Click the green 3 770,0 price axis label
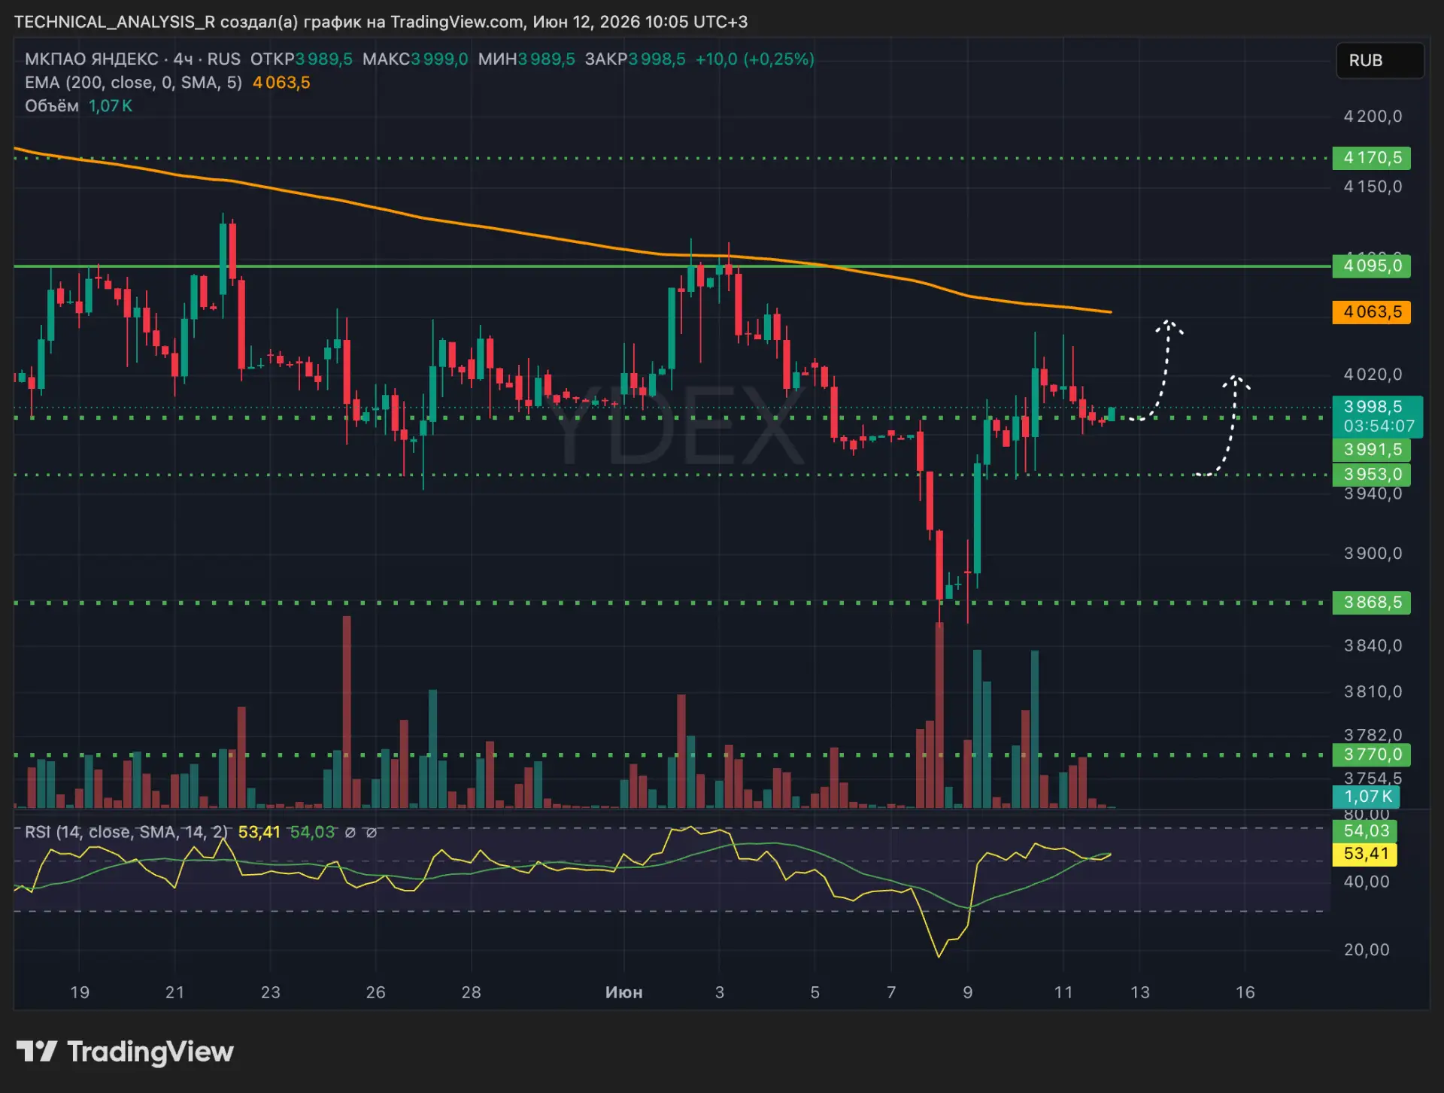 [1371, 754]
